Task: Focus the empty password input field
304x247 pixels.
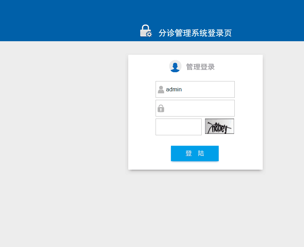Action: point(195,108)
